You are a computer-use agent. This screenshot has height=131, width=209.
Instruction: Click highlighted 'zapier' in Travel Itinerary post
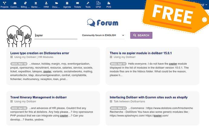click(x=64, y=116)
